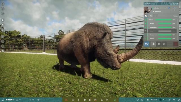181x102 pixels.
Task: Open the fence enclosure tool in toolbar
Action: point(73,100)
